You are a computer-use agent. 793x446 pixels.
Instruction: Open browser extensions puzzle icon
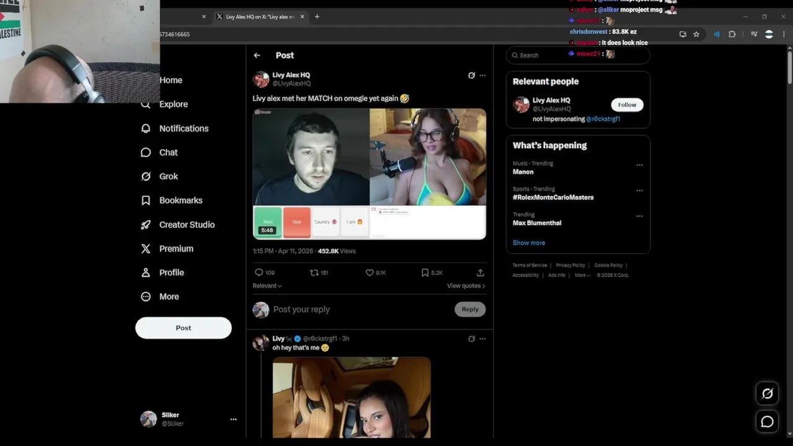tap(732, 34)
